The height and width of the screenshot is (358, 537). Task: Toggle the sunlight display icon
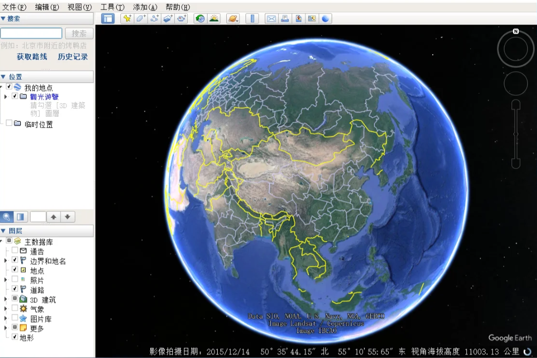[x=214, y=19]
